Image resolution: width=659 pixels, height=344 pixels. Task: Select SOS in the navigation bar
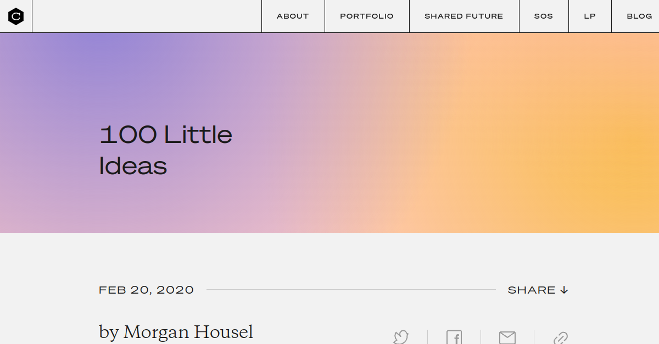click(x=544, y=16)
